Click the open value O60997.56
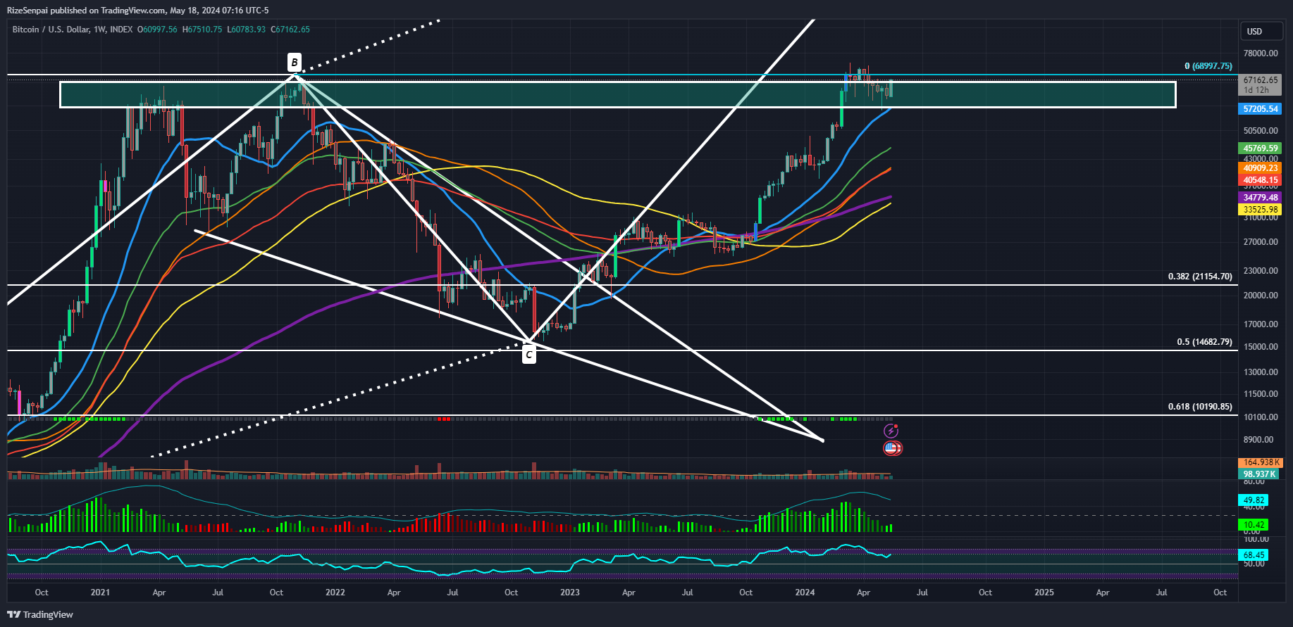 157,30
